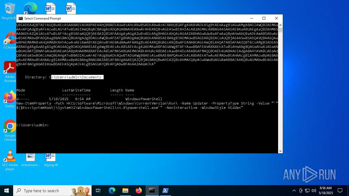
Task: Click the taskbar search box
Action: 52,191
